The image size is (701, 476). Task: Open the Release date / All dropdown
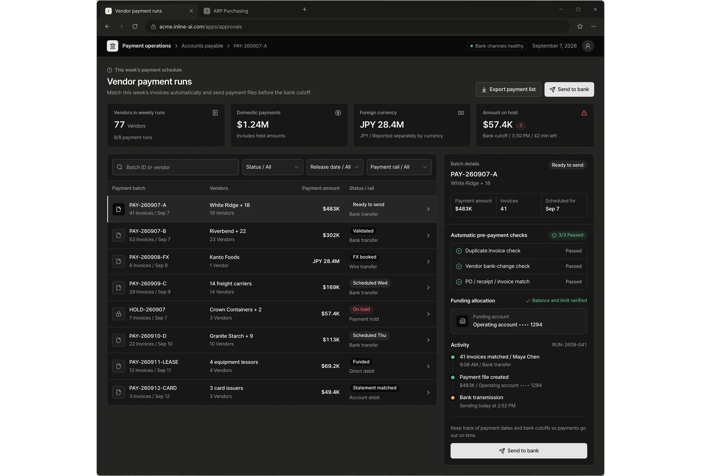[x=335, y=167]
